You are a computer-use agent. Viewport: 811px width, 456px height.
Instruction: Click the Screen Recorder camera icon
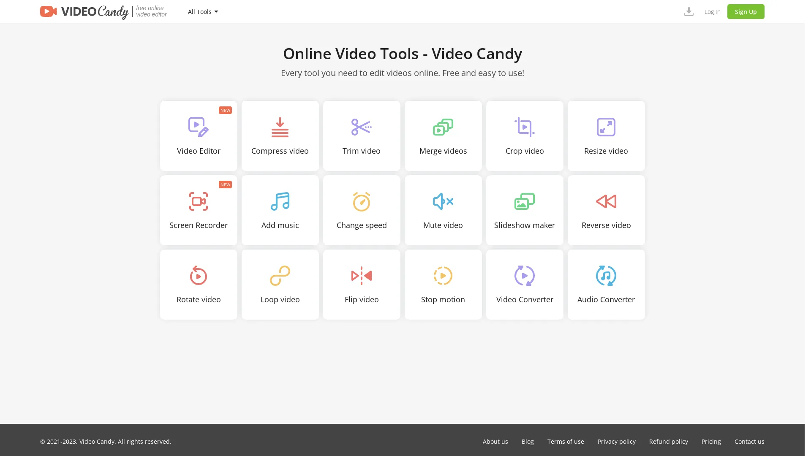(199, 201)
